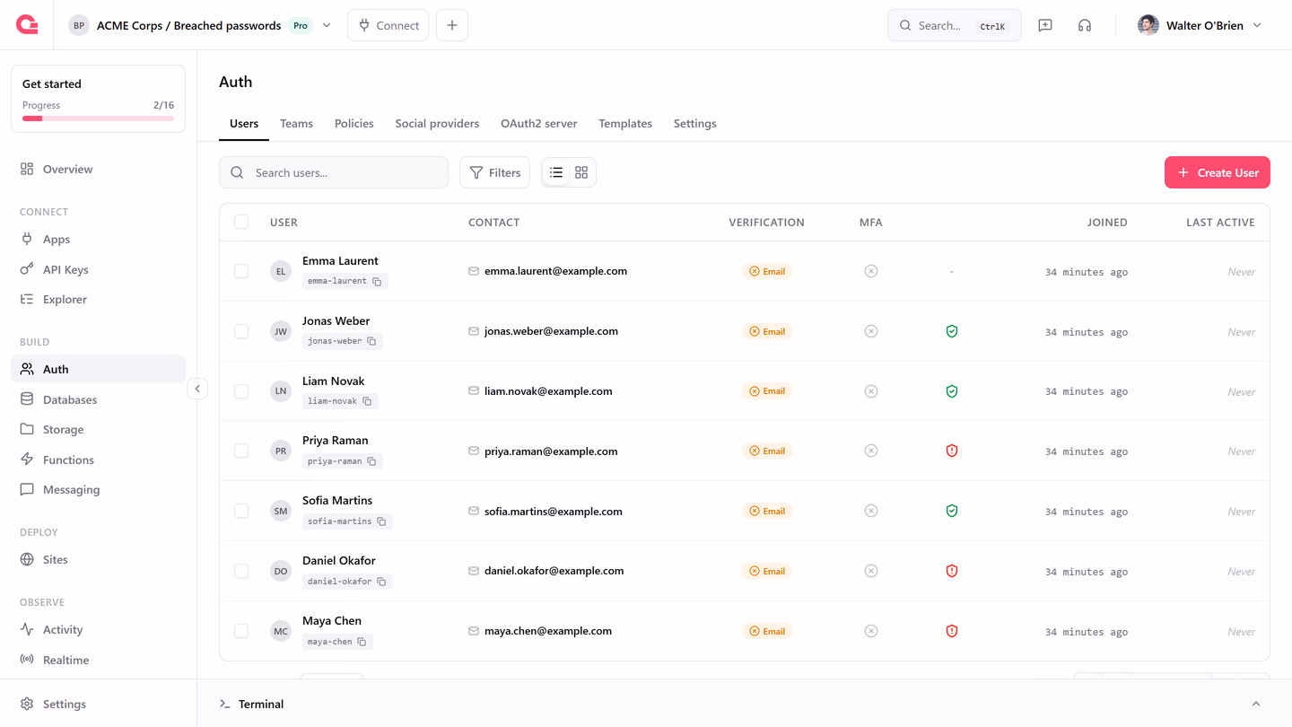Switch to grid view layout

581,172
